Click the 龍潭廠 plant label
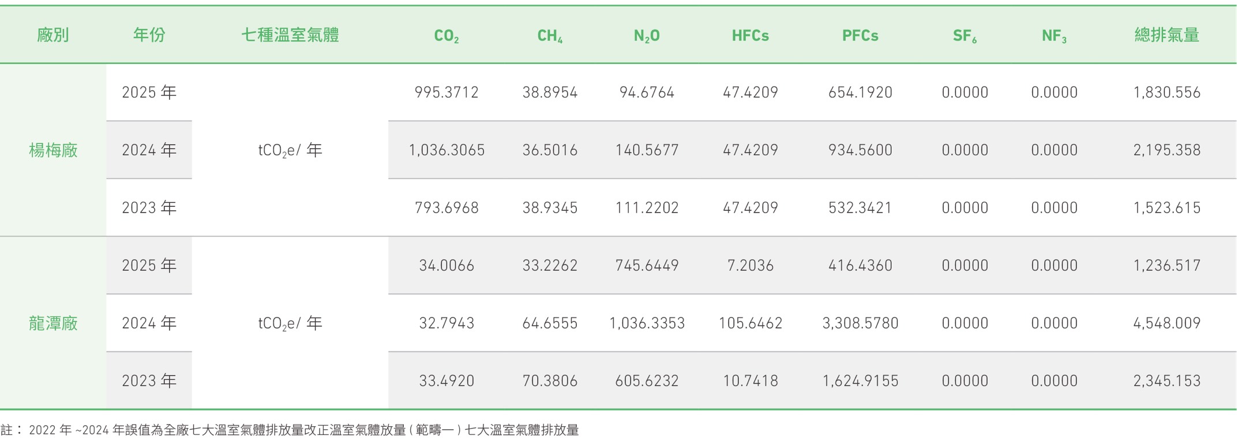The width and height of the screenshot is (1238, 439). (x=53, y=323)
